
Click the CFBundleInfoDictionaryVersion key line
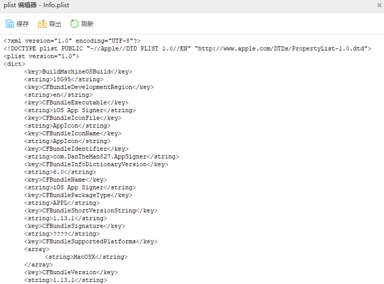point(96,164)
